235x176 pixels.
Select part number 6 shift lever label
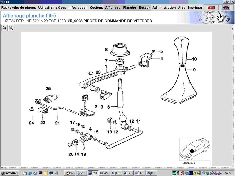108,107
